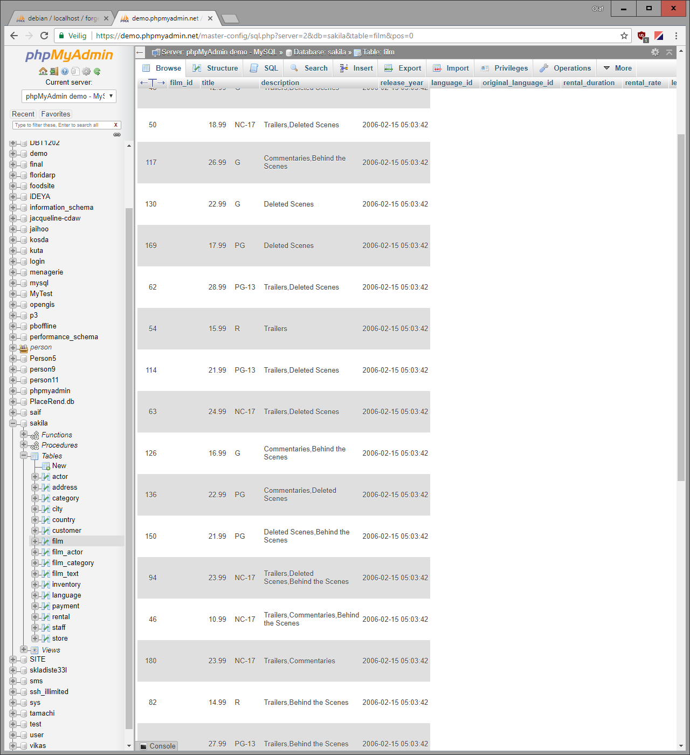Clear the filter using the red X

pyautogui.click(x=116, y=125)
